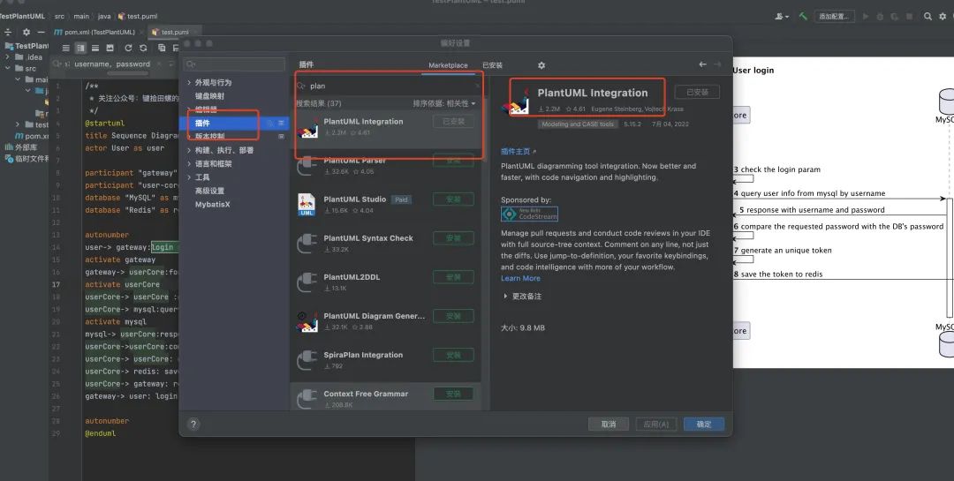The image size is (954, 481).
Task: Install the SpiraPlan Integration plugin
Action: (x=453, y=355)
